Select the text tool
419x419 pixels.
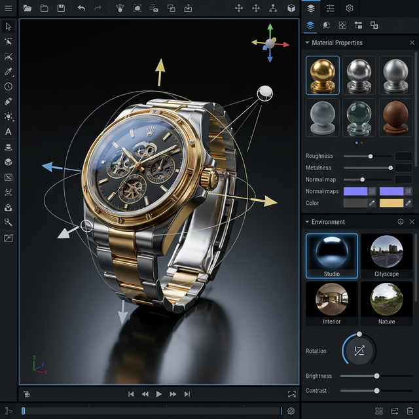[9, 131]
